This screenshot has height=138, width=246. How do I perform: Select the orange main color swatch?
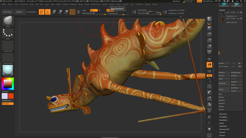click(x=11, y=96)
